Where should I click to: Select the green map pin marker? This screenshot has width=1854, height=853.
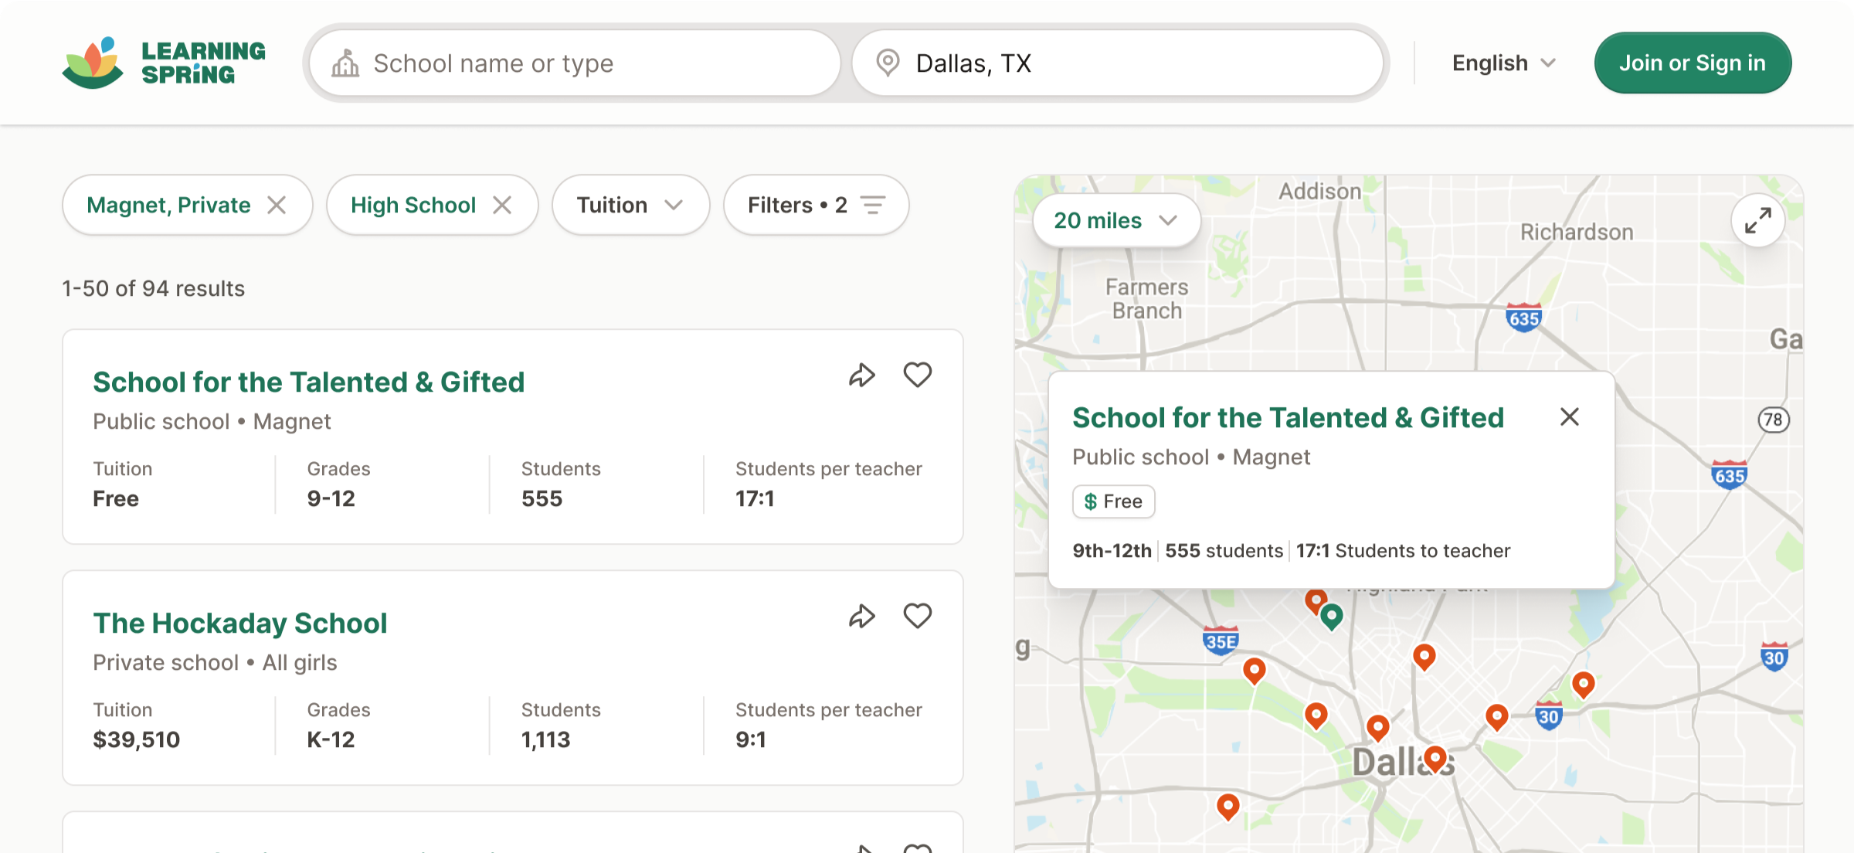coord(1332,616)
